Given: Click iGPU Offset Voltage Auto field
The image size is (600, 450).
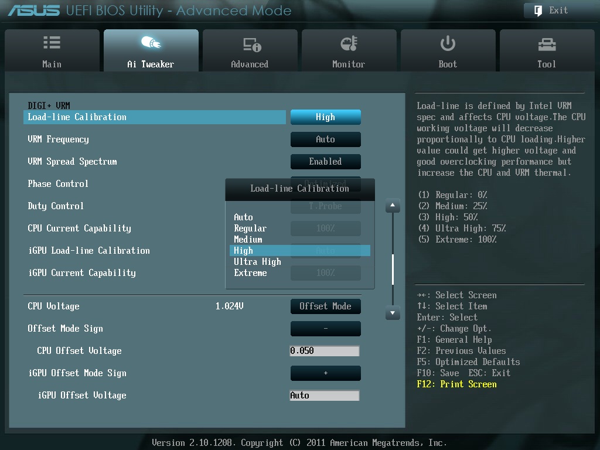Looking at the screenshot, I should pyautogui.click(x=325, y=395).
